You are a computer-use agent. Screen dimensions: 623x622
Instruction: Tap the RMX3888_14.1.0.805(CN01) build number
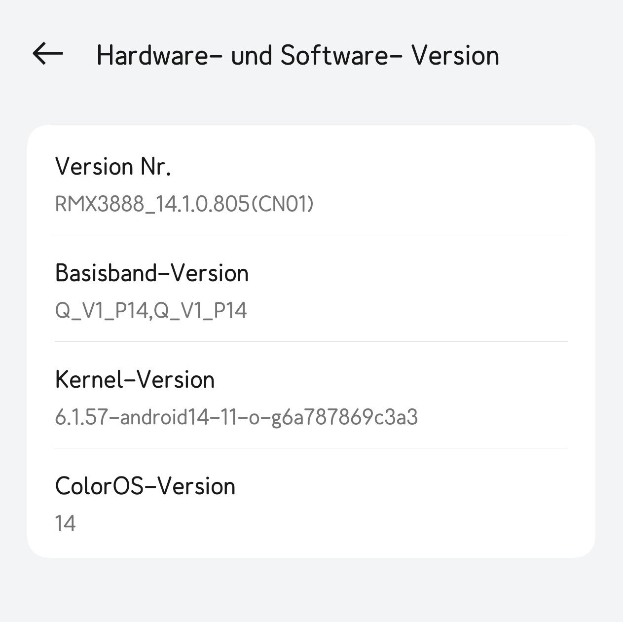(184, 204)
